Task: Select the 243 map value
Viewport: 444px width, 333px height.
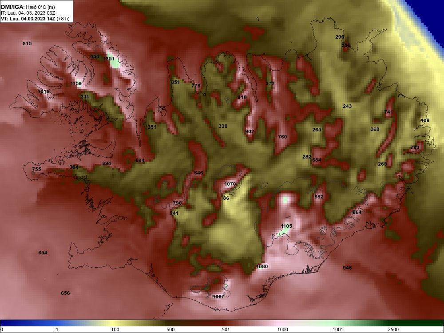Action: (348, 106)
